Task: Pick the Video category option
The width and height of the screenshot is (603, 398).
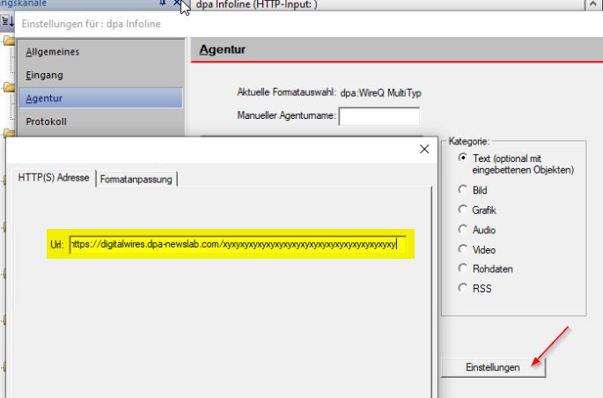Action: (463, 250)
